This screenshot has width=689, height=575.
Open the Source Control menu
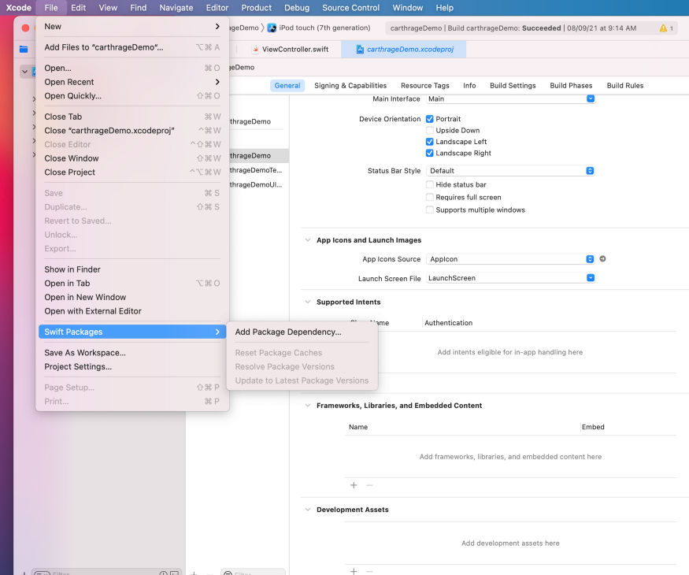click(350, 8)
